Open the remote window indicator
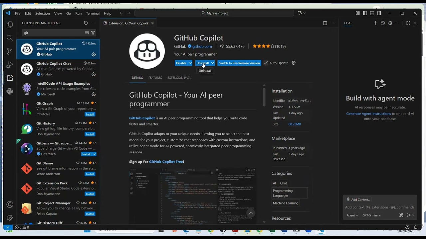 [8, 227]
